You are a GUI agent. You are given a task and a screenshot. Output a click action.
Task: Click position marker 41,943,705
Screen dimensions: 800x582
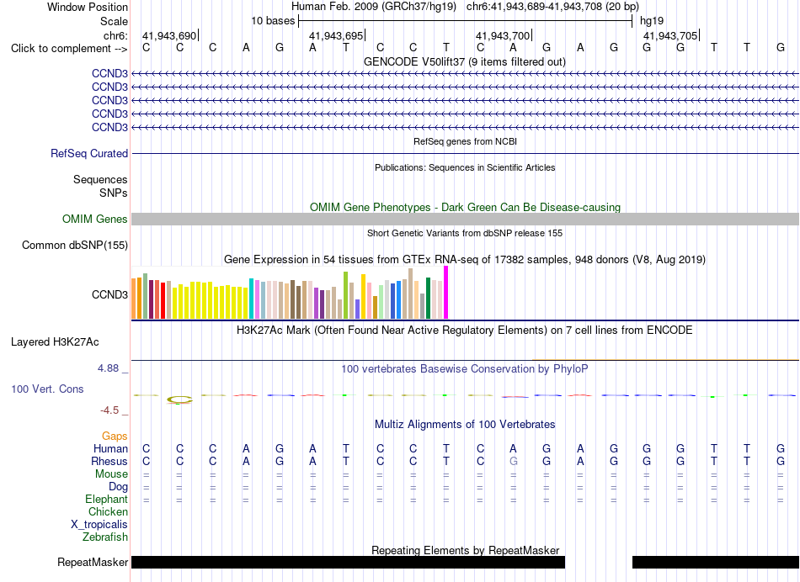pyautogui.click(x=670, y=35)
